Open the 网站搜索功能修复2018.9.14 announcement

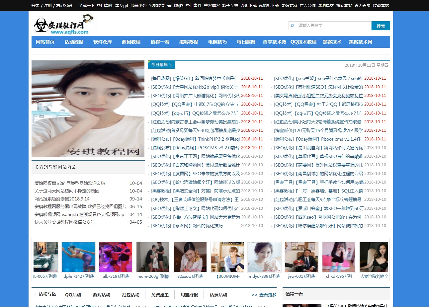(x=62, y=199)
